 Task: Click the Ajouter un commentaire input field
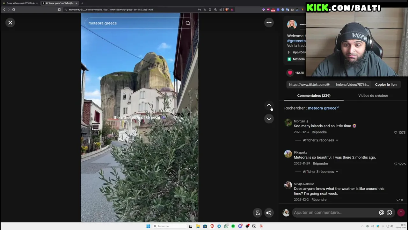click(x=335, y=212)
